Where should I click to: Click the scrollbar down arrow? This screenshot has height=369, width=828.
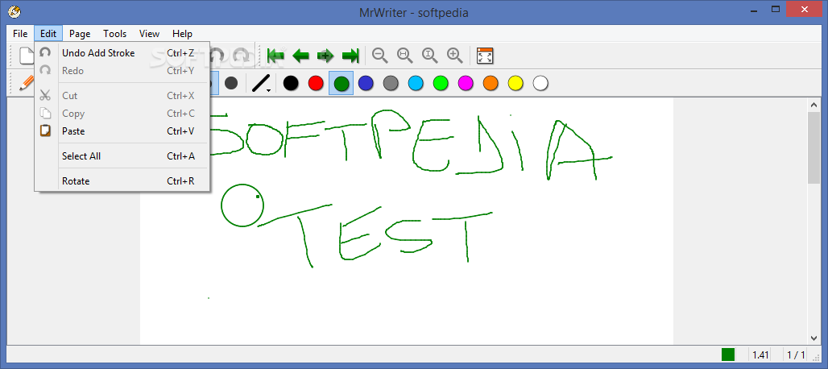[814, 338]
